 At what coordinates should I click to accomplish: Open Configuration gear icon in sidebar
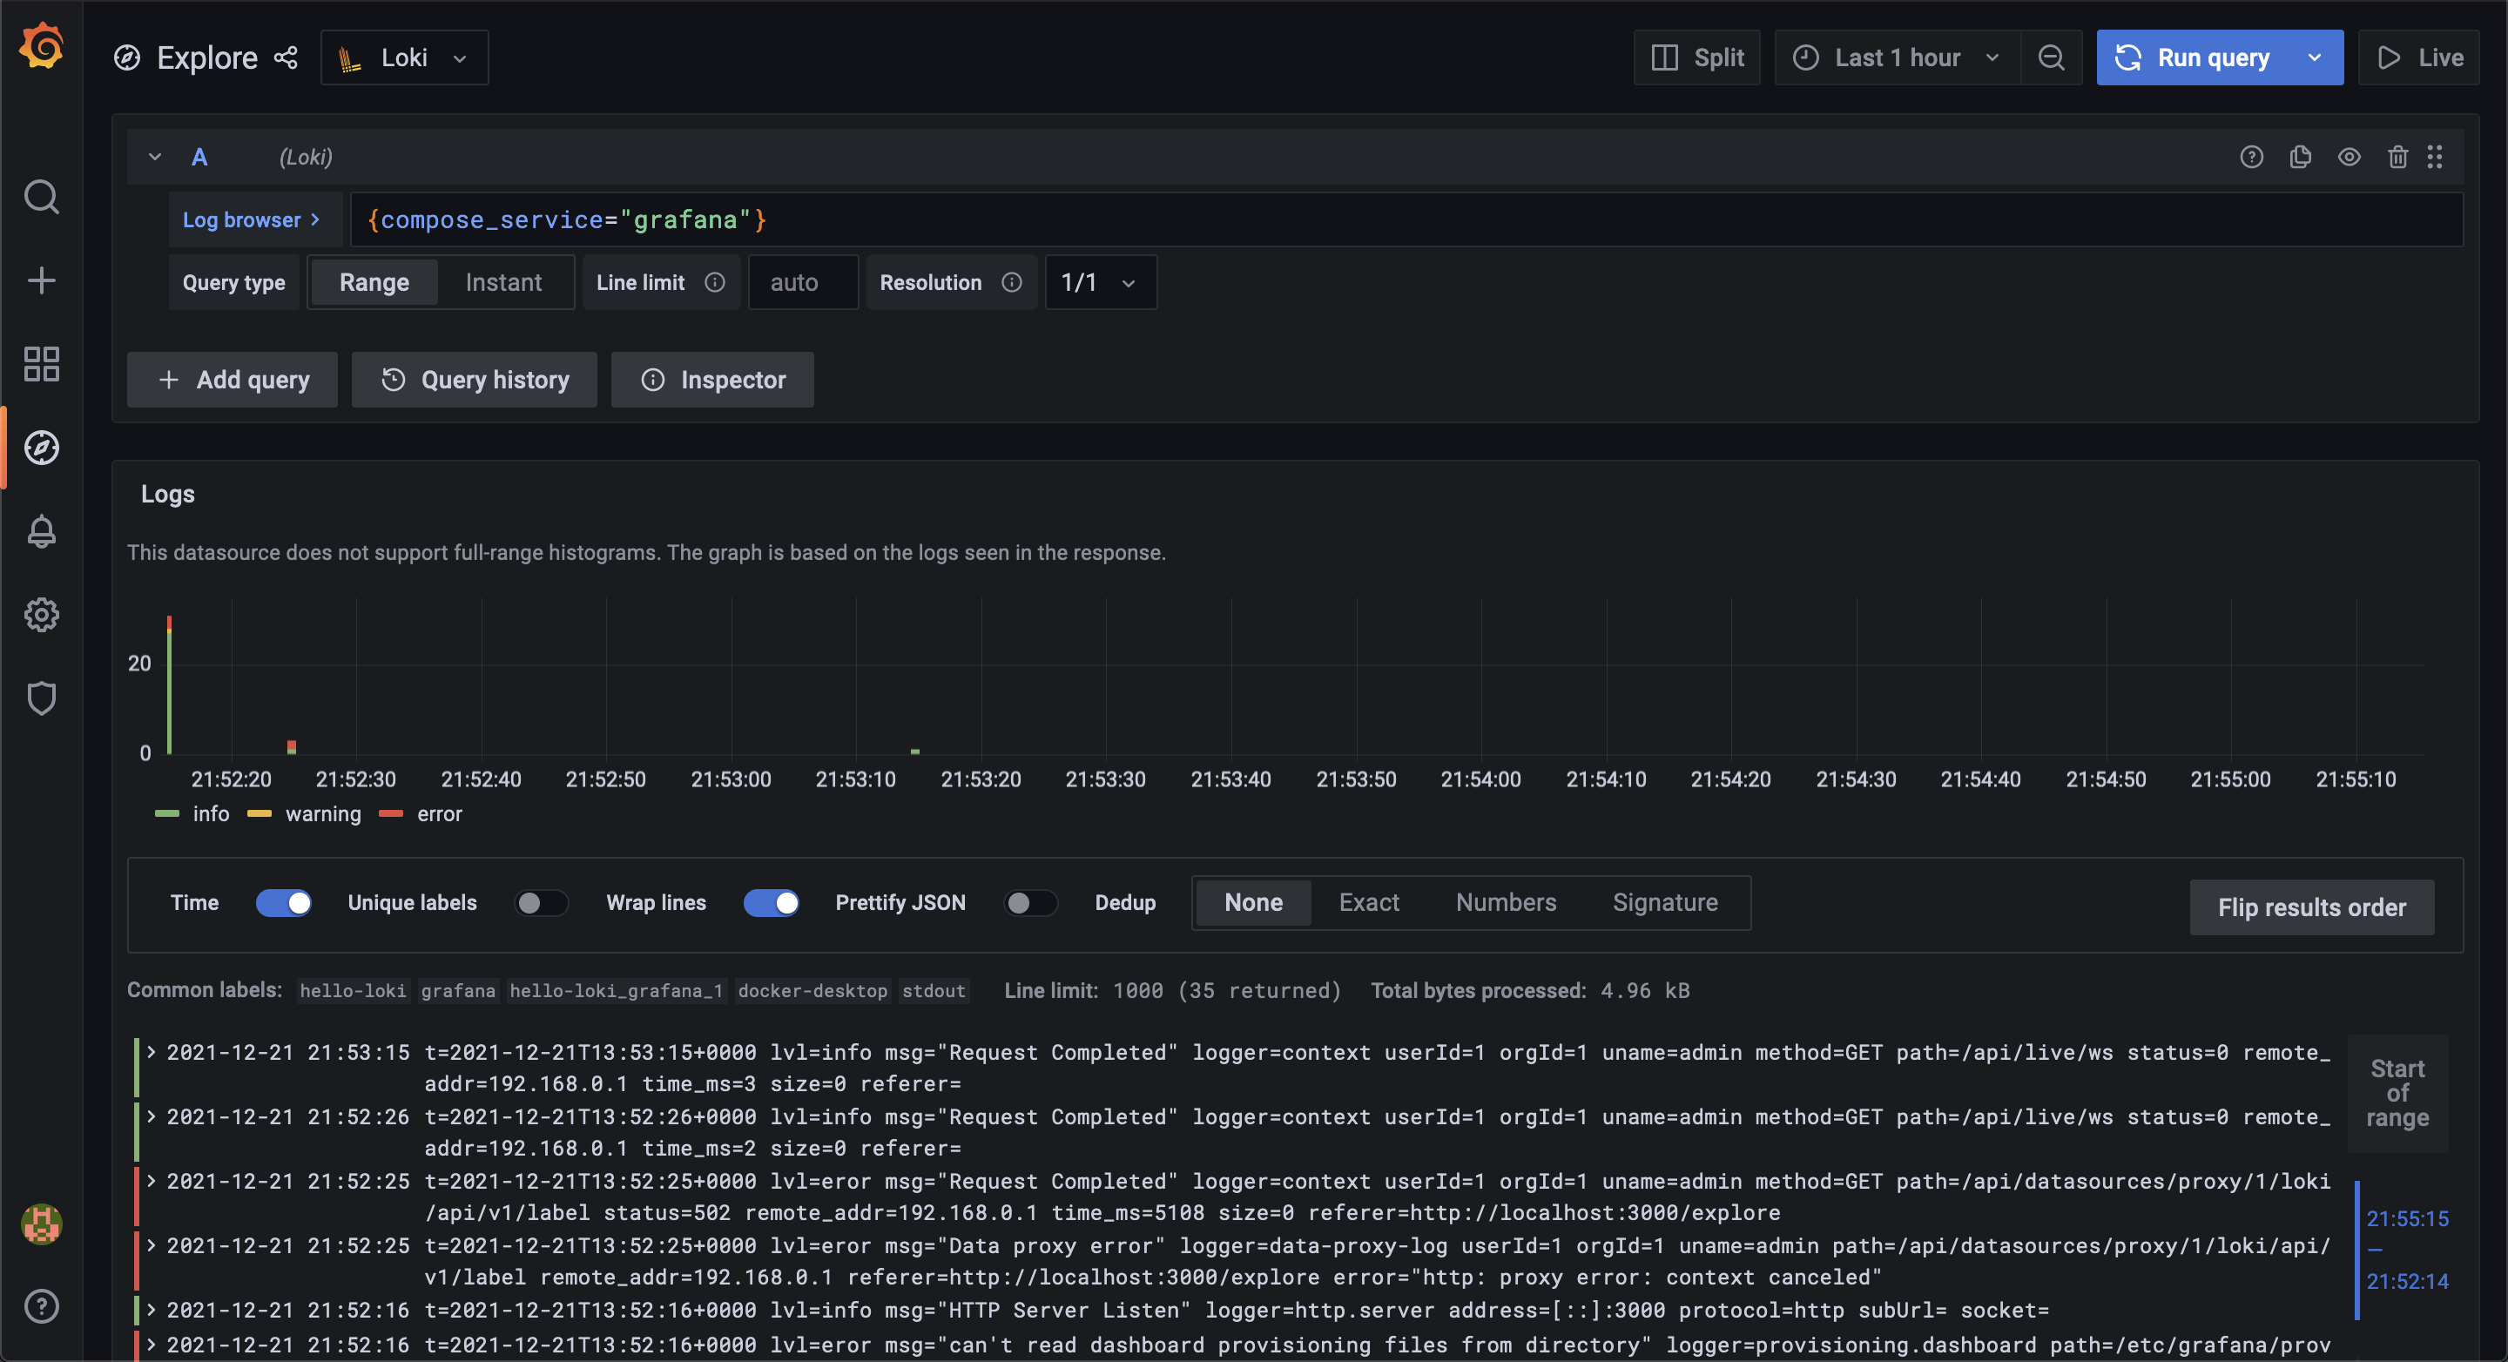click(x=41, y=616)
